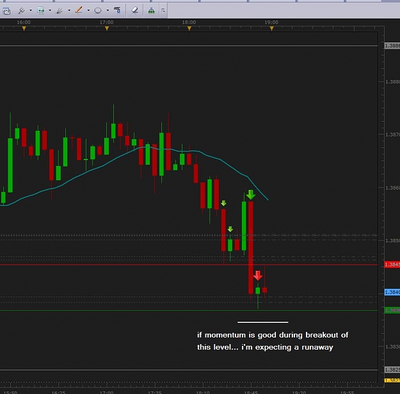Choose the ellipse shape tool

point(98,10)
